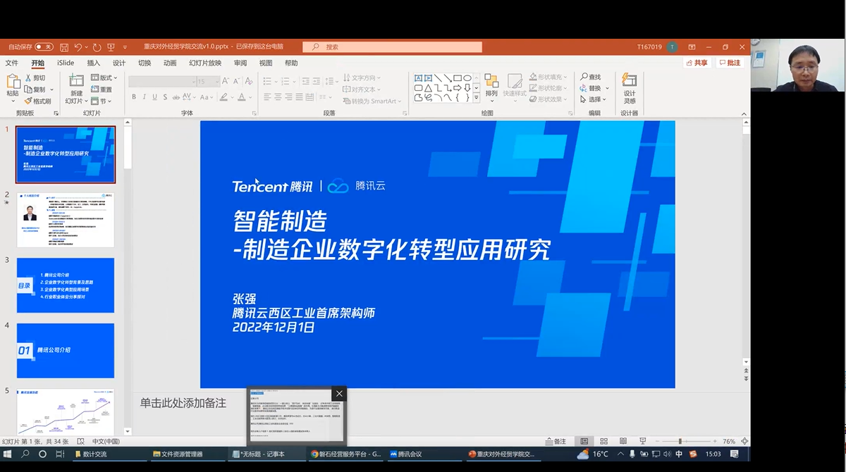Pick the text highlight color button
Screen dimensions: 846x472
[x=223, y=97]
